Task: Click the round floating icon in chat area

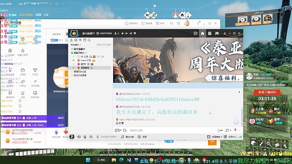Action: 236,122
